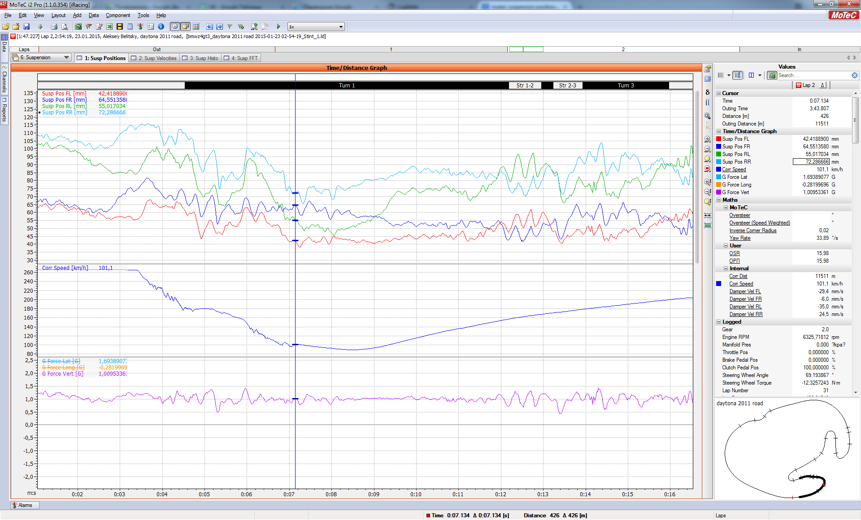The image size is (861, 520).
Task: Toggle the overlay mode button in toolbar
Action: tap(185, 27)
